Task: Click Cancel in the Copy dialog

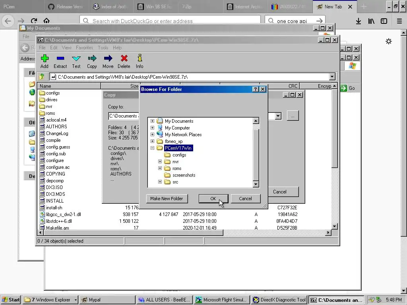Action: click(283, 192)
